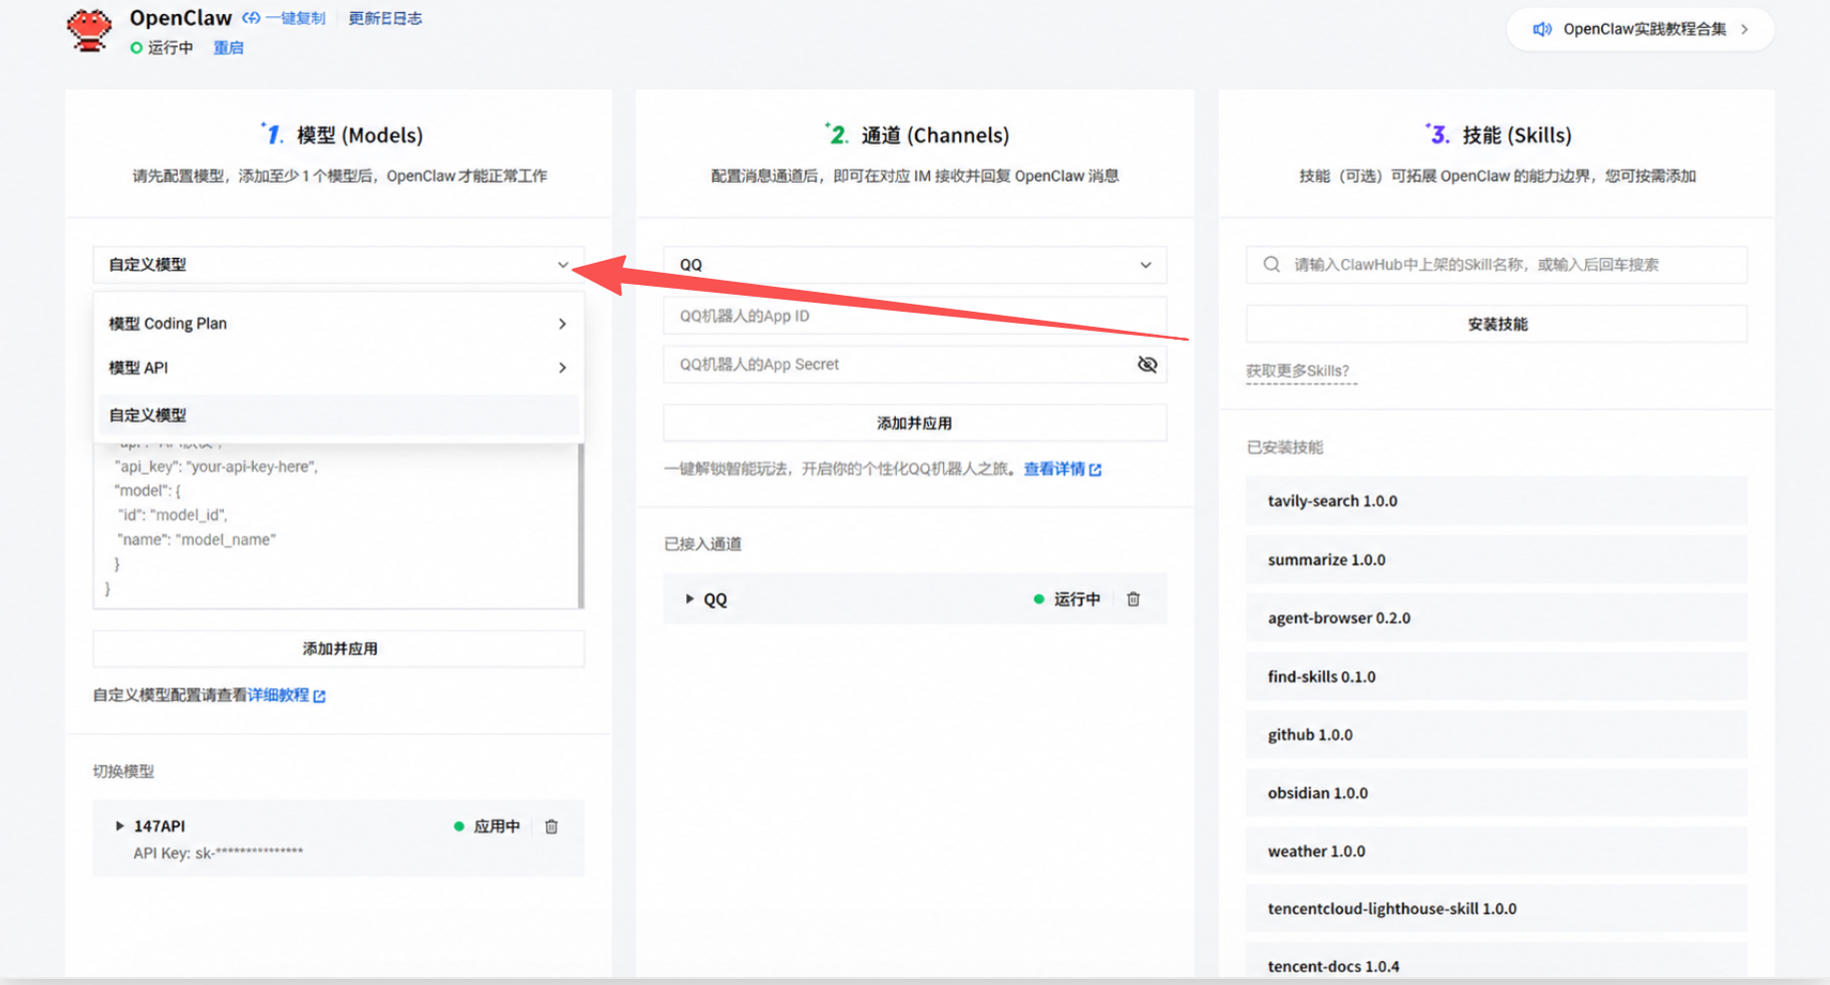This screenshot has width=1830, height=985.
Task: Click the QQ机器人的App ID field
Action: point(915,316)
